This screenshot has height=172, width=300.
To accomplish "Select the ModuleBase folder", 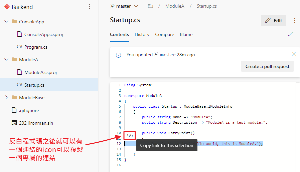I will (x=32, y=98).
